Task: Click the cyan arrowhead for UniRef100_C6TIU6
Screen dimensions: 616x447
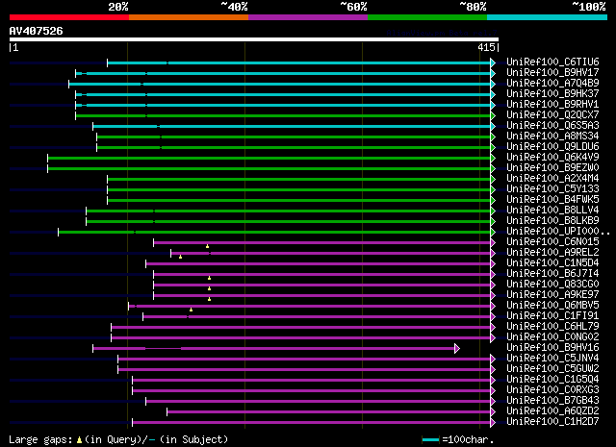Action: (x=493, y=62)
